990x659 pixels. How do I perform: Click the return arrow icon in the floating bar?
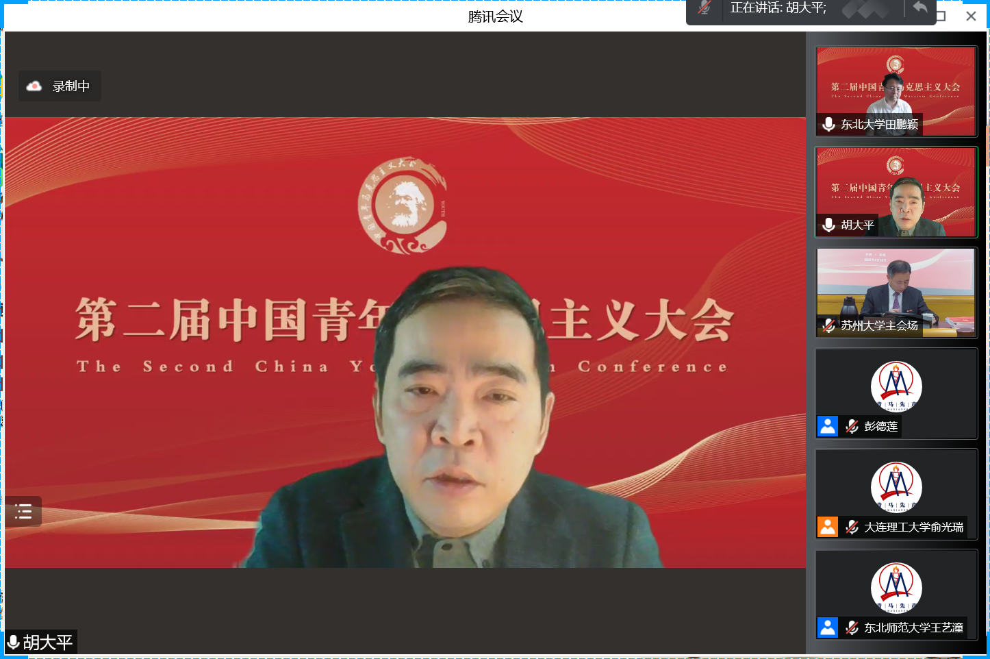(920, 8)
